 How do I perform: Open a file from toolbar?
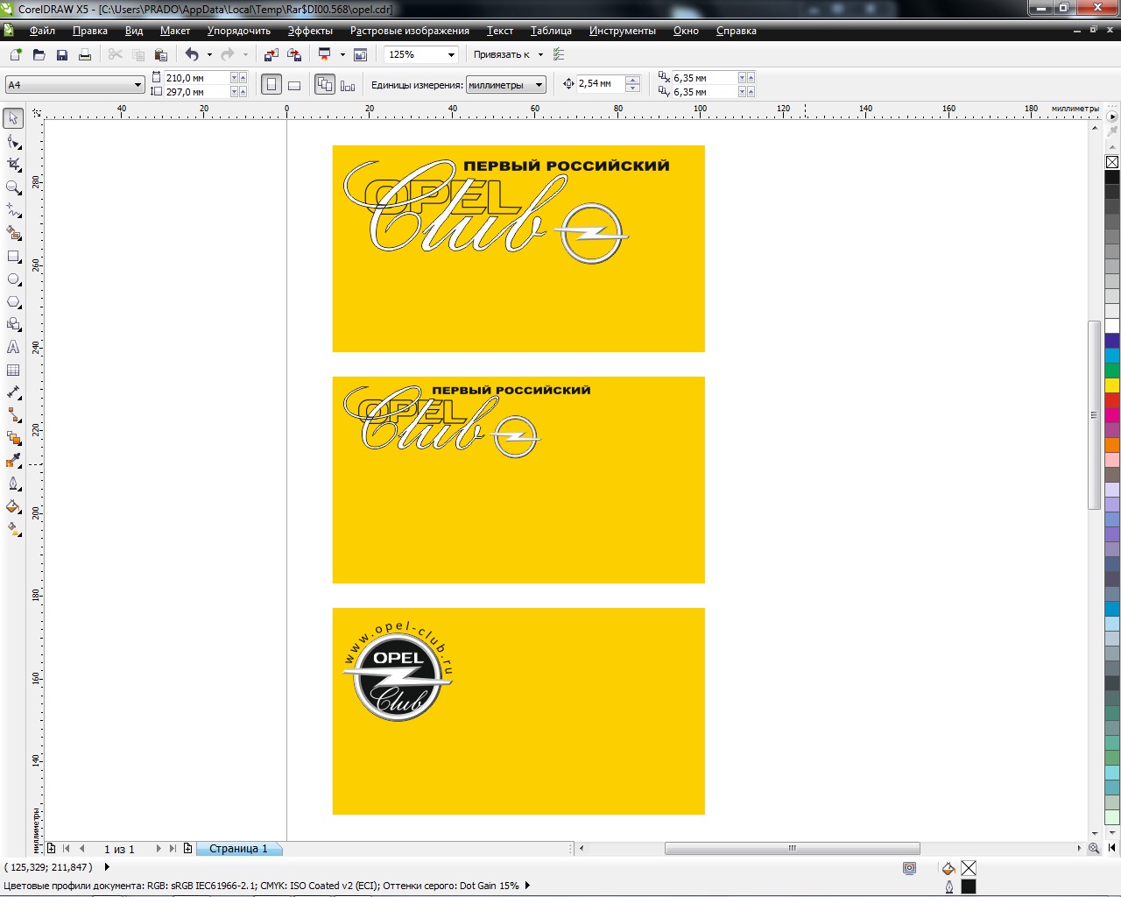click(x=39, y=54)
